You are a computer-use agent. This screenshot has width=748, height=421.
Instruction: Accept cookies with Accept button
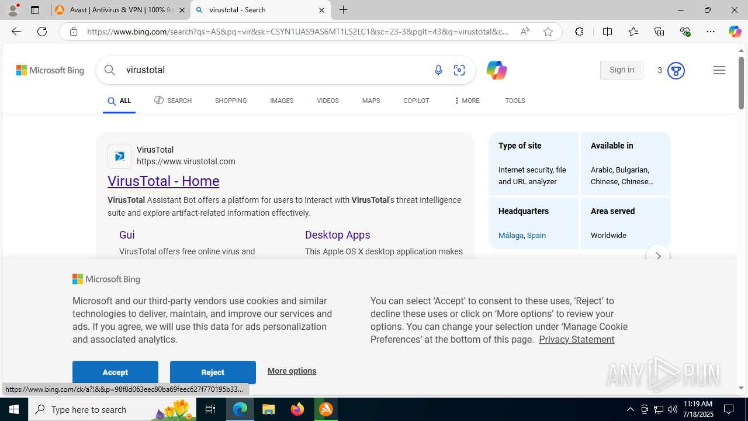[x=115, y=372]
